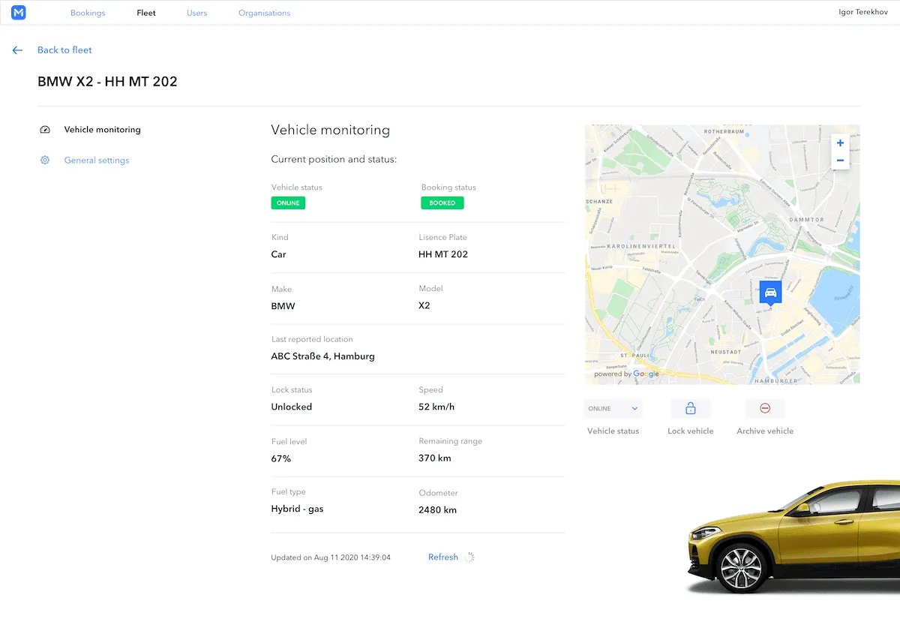This screenshot has height=640, width=900.
Task: Click the back arrow beside Back to fleet
Action: point(17,50)
